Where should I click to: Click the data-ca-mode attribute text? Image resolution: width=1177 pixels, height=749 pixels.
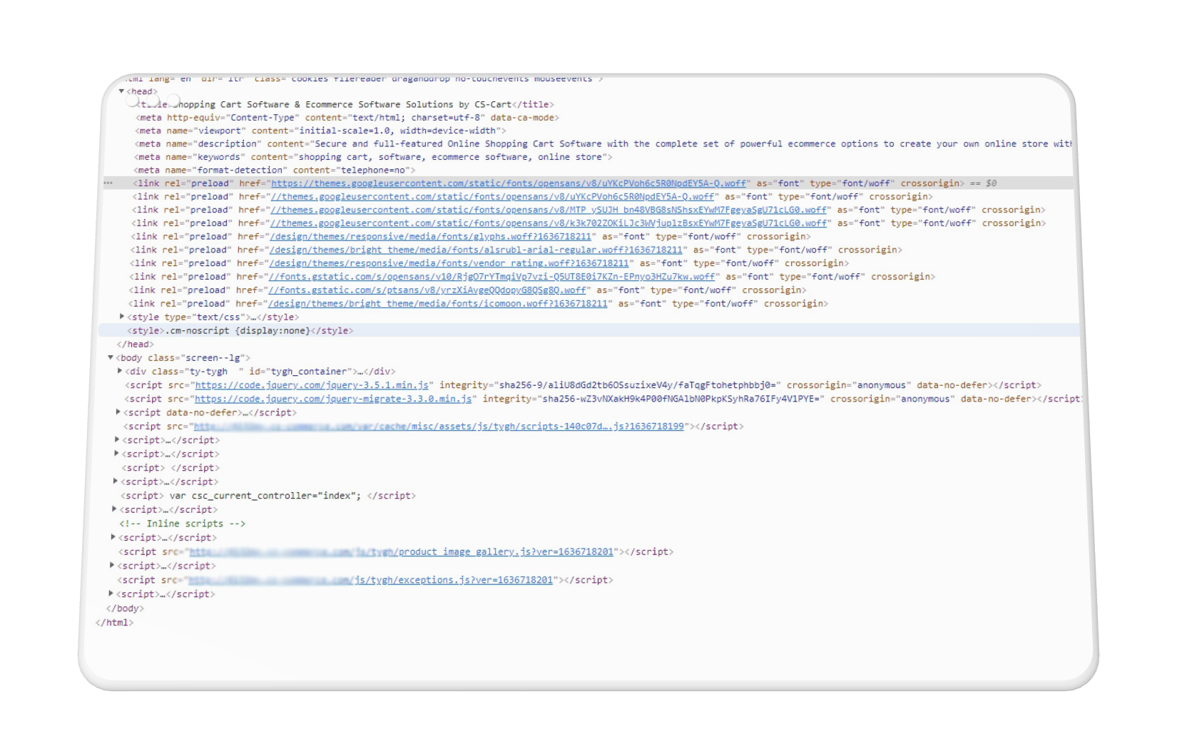click(522, 118)
